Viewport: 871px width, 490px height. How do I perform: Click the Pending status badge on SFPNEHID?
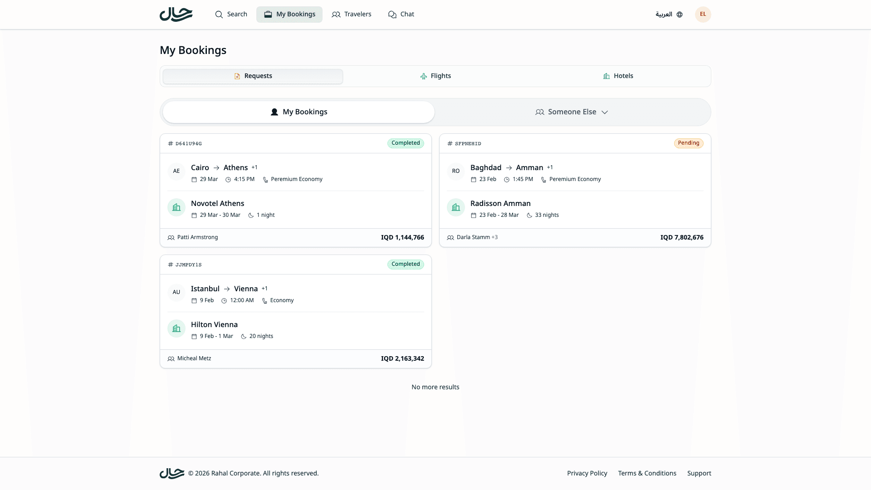tap(689, 143)
